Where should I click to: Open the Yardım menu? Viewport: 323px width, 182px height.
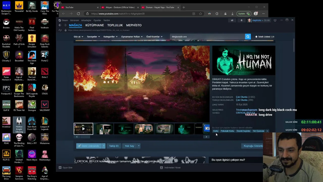tap(106, 20)
